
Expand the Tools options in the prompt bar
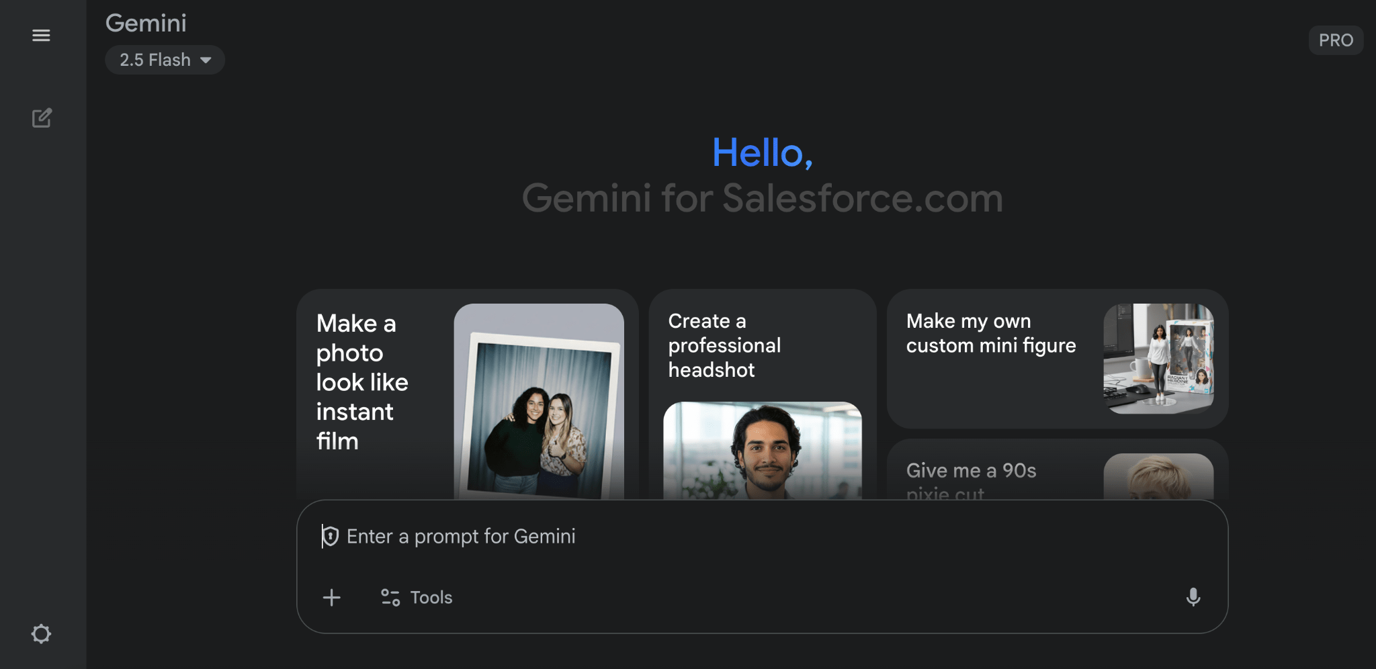(431, 597)
